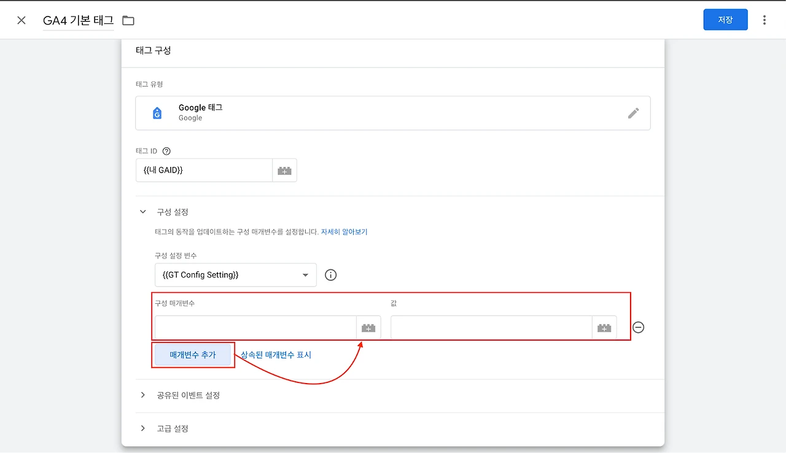Rename the tag title GA4 기본 태그

click(78, 20)
